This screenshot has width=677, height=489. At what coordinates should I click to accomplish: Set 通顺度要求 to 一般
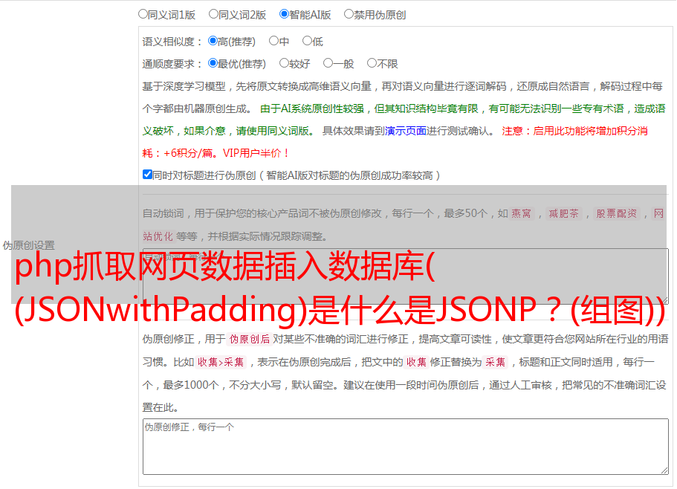(328, 63)
